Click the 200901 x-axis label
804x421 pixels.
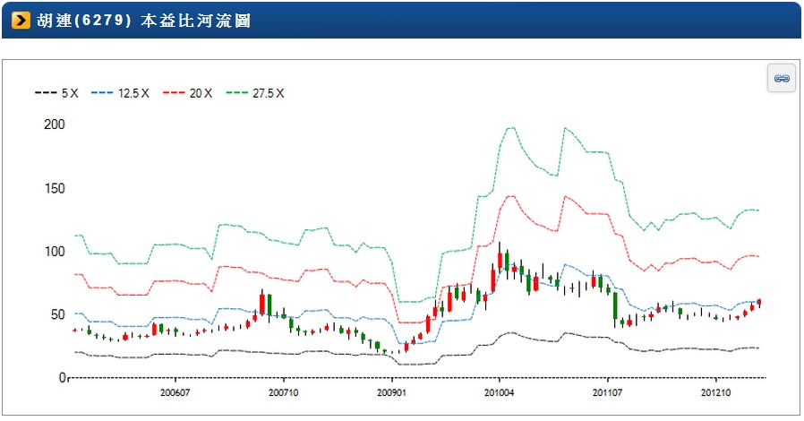[391, 393]
